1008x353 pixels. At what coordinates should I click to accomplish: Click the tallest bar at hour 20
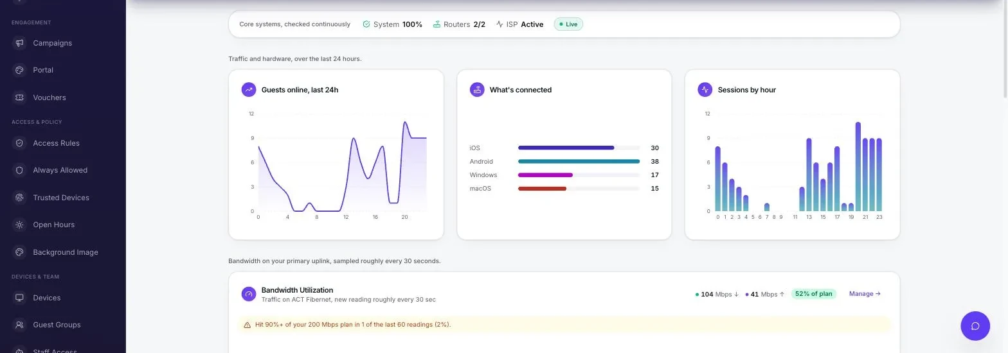(x=858, y=166)
